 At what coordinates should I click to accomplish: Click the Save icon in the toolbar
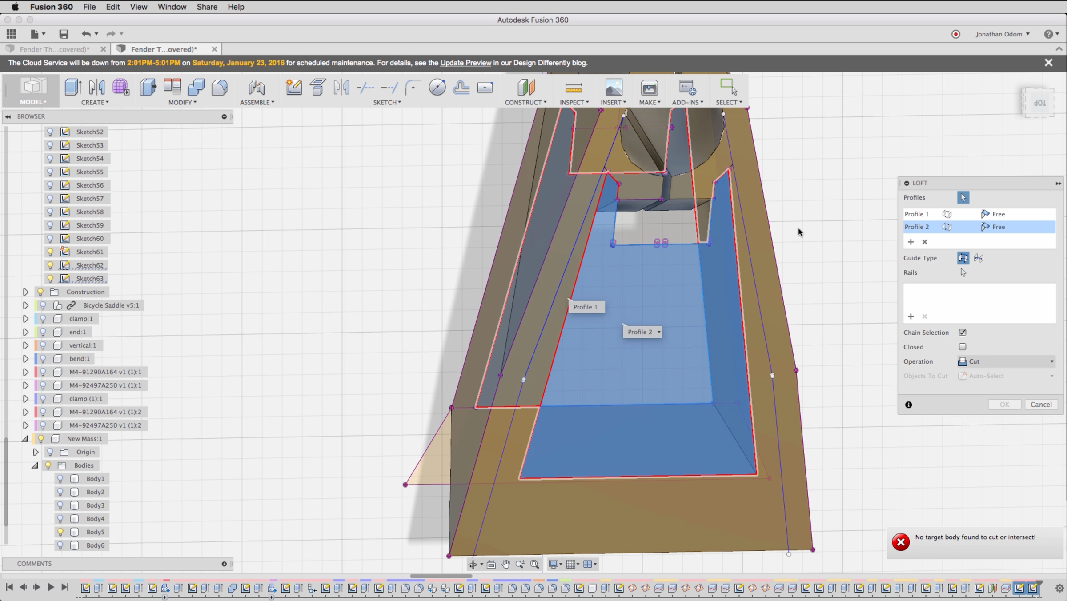(x=64, y=34)
